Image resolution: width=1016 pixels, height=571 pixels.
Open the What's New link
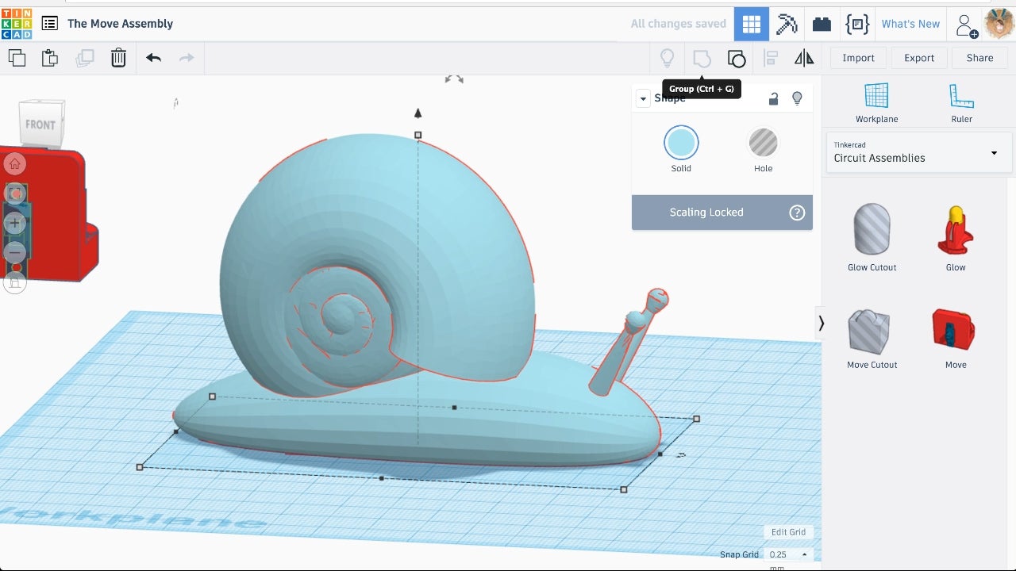click(910, 24)
